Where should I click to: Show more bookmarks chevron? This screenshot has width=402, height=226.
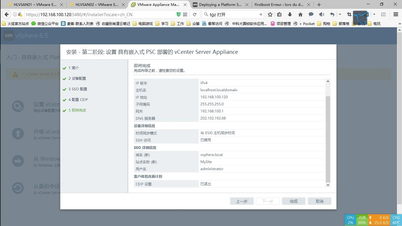point(400,24)
